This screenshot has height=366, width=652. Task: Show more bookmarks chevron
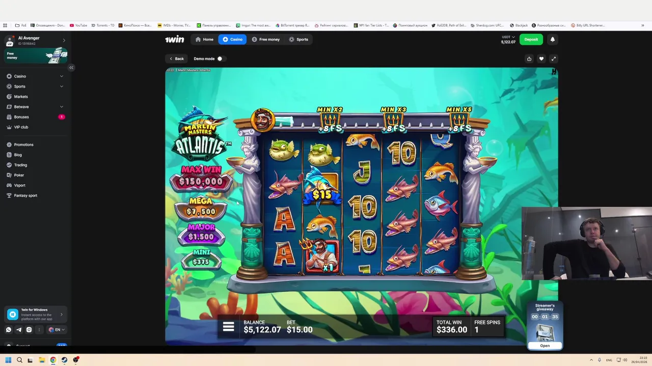click(642, 25)
